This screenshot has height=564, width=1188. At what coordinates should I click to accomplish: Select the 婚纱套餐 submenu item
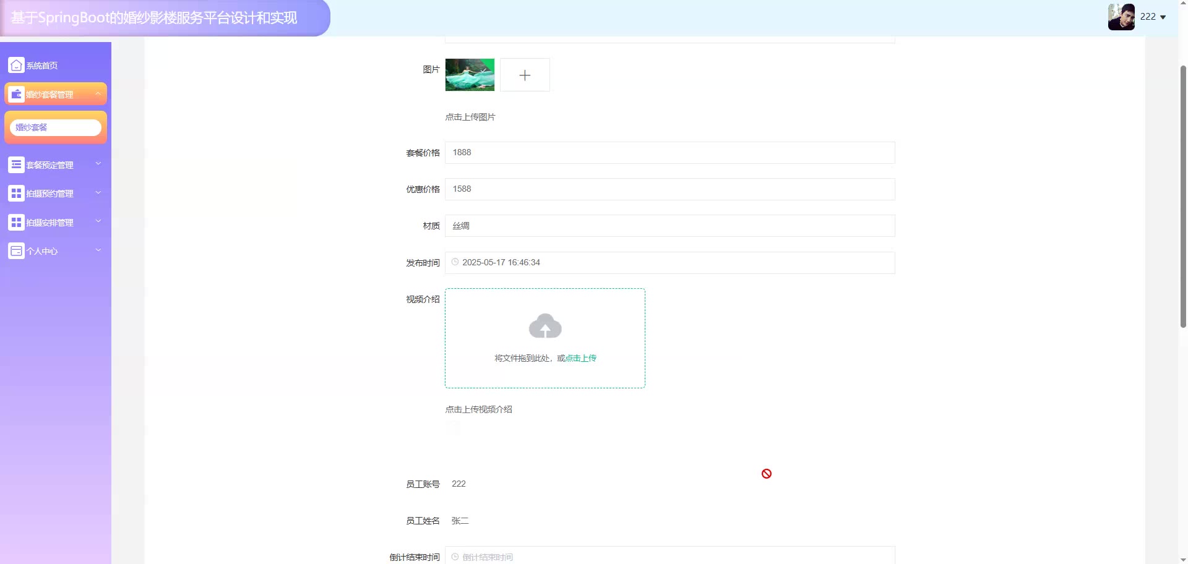(x=56, y=127)
